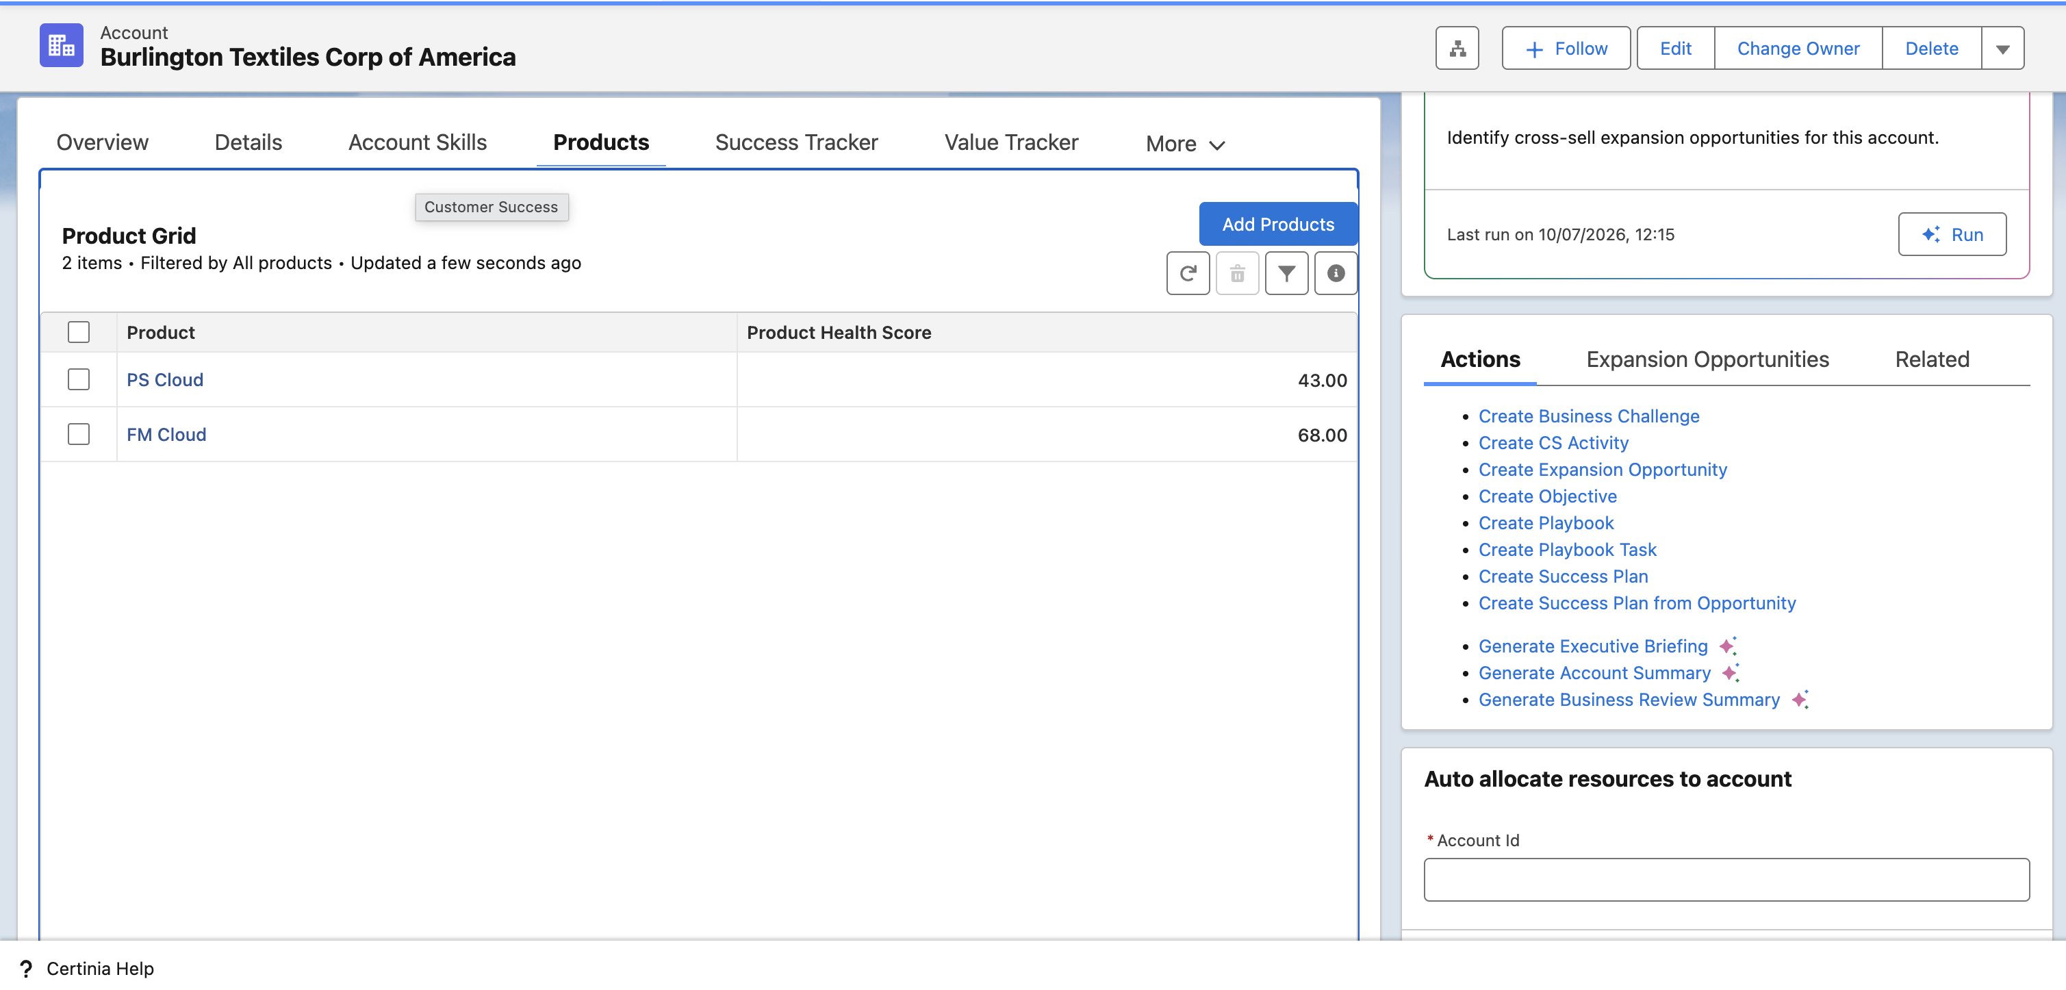Viewport: 2066px width, 990px height.
Task: Select all products with header checkbox
Action: point(79,332)
